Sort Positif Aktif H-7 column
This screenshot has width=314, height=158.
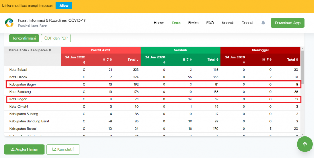tap(108, 60)
